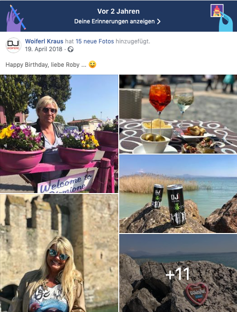Open the chevron next to Erinnerungen anzeigen
The image size is (237, 312).
point(159,21)
